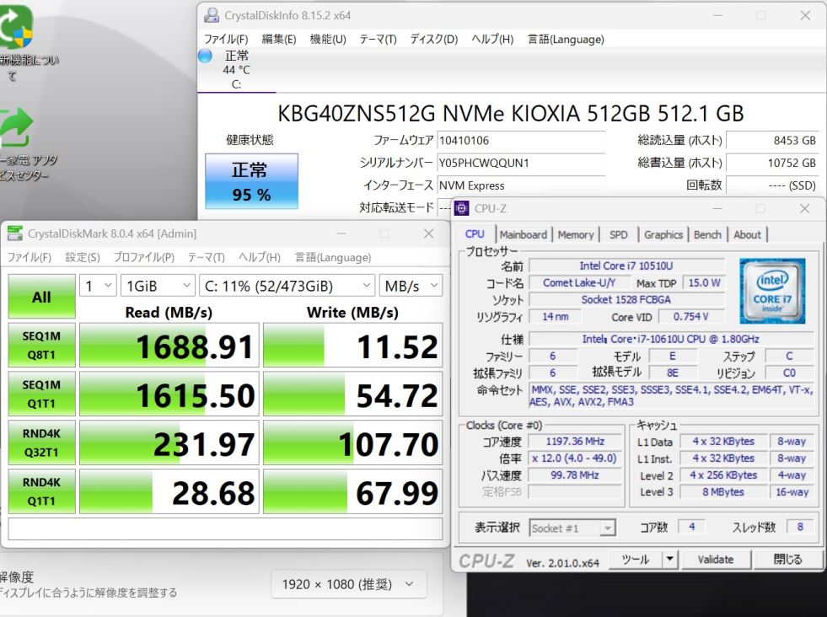
Task: Click the 231.97 RND4K Q32T1 read result
Action: point(169,443)
